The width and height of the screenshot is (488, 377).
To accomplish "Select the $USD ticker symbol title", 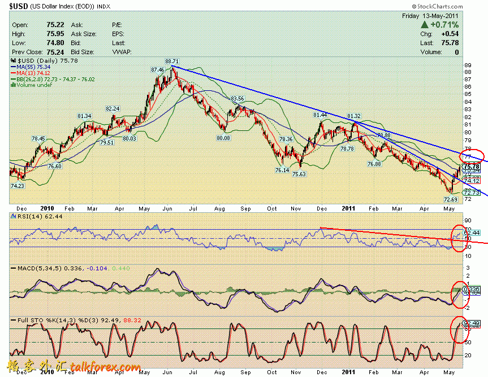I will click(x=18, y=6).
